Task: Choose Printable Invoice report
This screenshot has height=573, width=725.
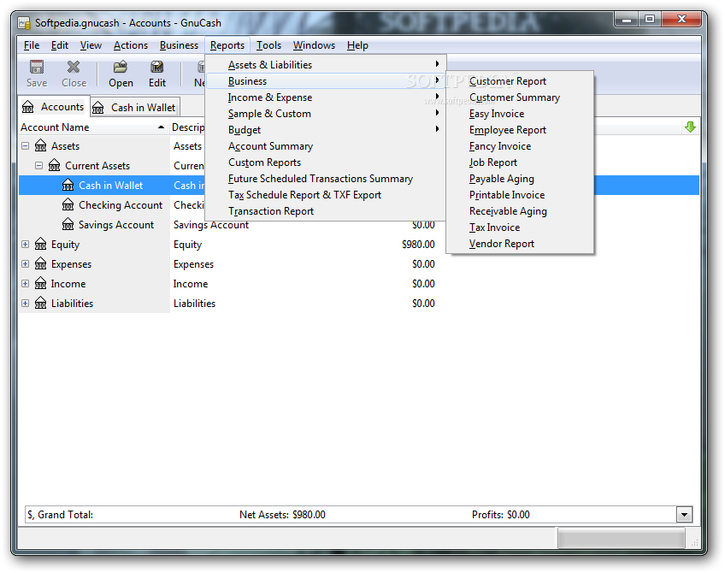Action: (520, 195)
